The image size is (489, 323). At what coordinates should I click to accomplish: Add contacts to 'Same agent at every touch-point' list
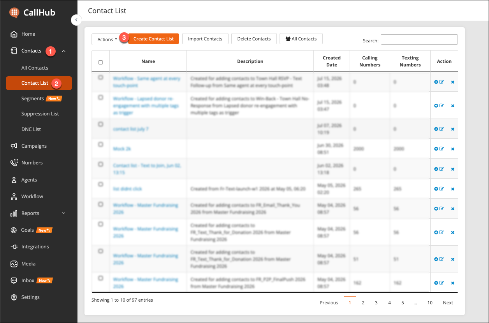[436, 82]
